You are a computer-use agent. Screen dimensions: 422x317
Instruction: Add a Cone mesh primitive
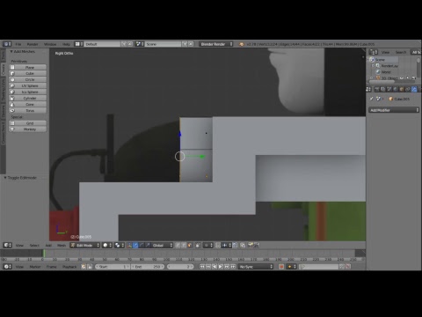pyautogui.click(x=27, y=104)
